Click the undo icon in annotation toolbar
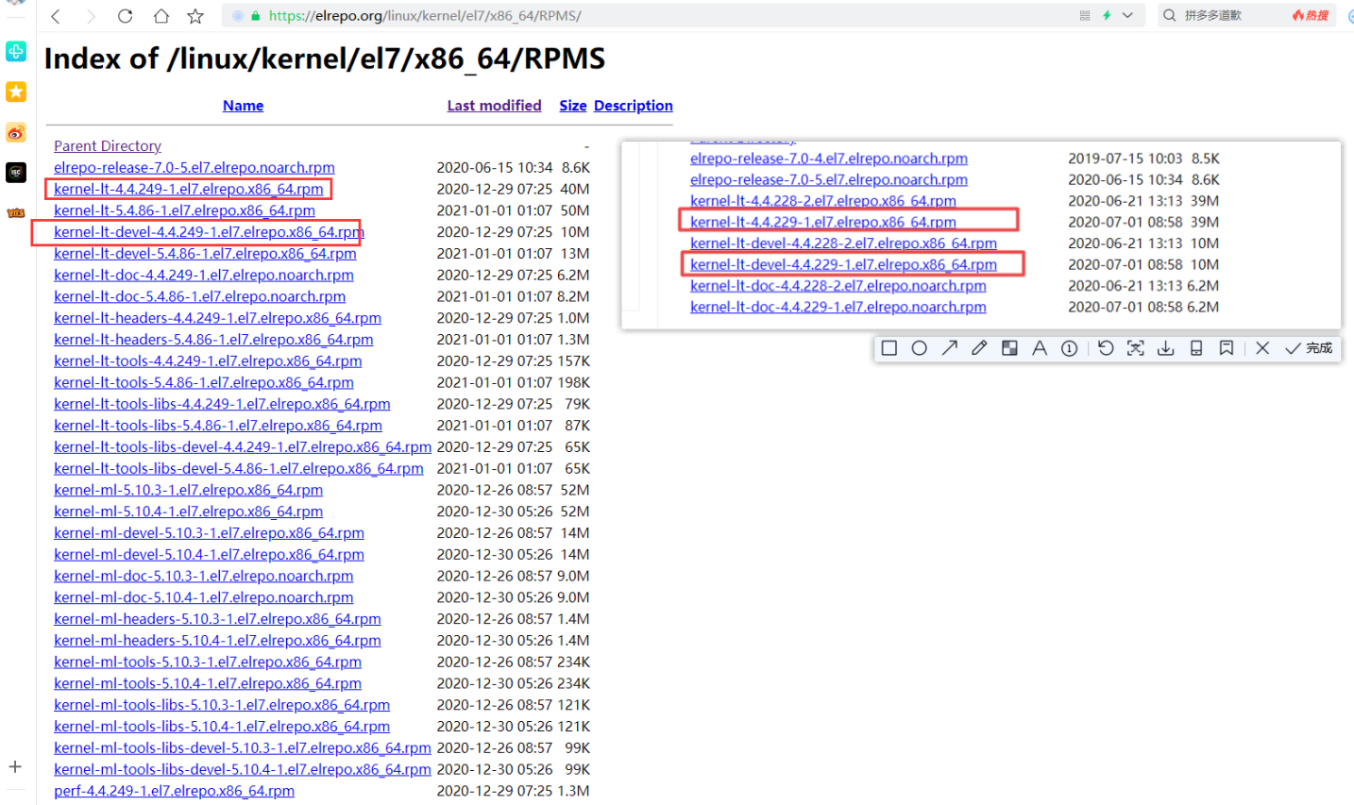Image resolution: width=1354 pixels, height=805 pixels. click(1105, 348)
